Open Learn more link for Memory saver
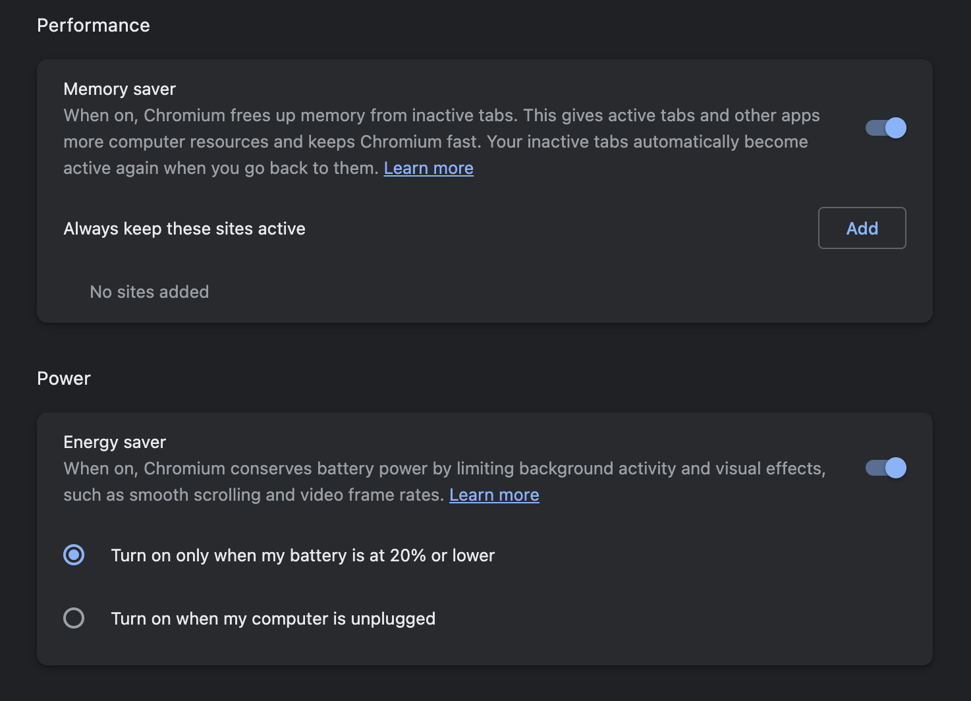Screen dimensions: 971x701 428,168
